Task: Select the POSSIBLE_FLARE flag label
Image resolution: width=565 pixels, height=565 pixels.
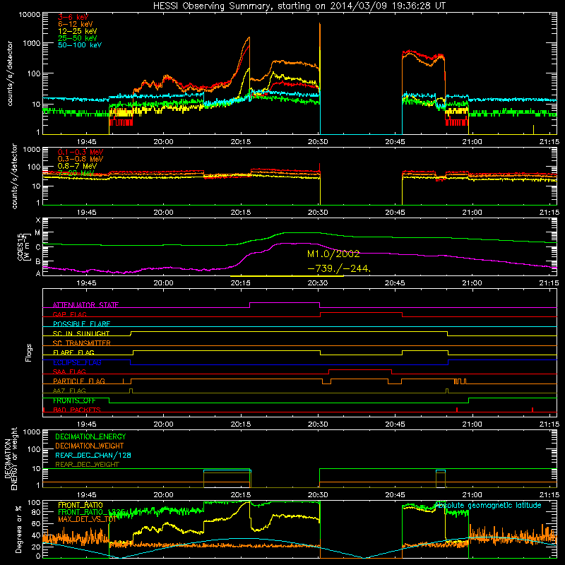Action: point(81,324)
